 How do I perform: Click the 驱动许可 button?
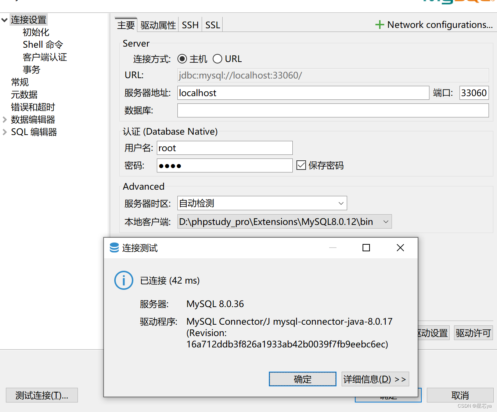tap(473, 333)
